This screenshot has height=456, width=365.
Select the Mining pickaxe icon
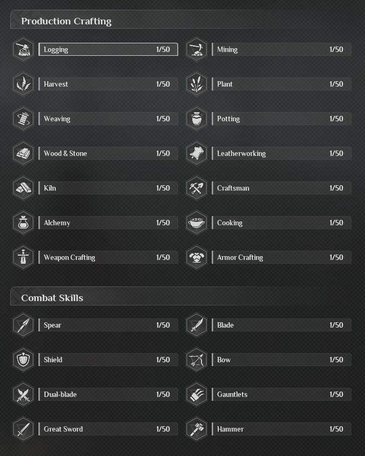197,49
